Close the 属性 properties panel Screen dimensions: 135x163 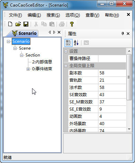128,33
